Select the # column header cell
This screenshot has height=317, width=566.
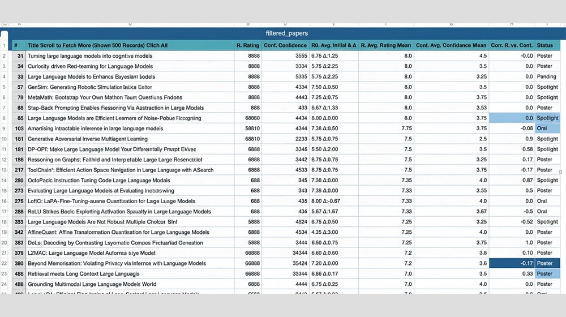(16, 45)
